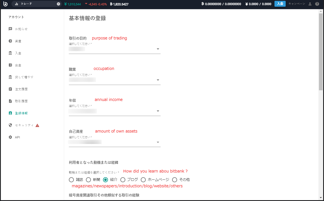The width and height of the screenshot is (324, 201).
Task: Click the 取引の目的 selection field
Action: tap(115, 49)
